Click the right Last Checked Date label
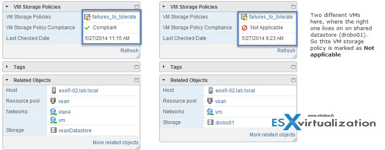385x150 pixels. (x=184, y=38)
